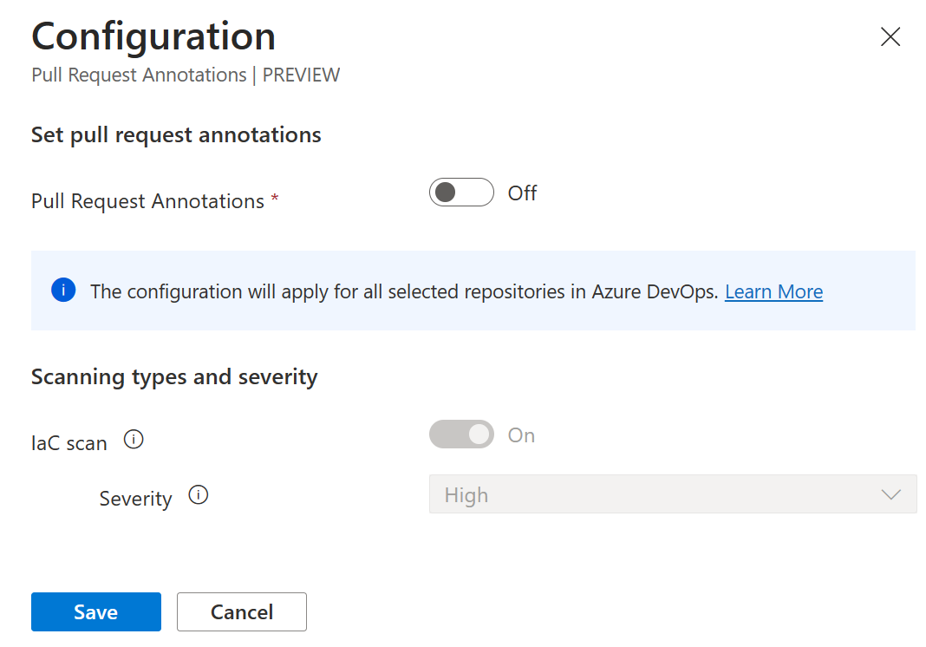926x647 pixels.
Task: Toggle the IaC scan switch
Action: point(461,435)
